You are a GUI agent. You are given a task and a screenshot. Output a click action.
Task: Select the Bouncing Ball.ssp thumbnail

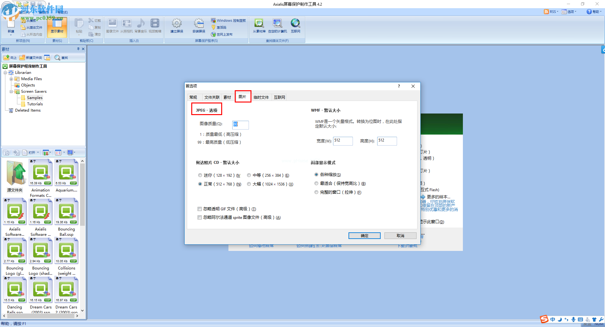[x=66, y=212]
